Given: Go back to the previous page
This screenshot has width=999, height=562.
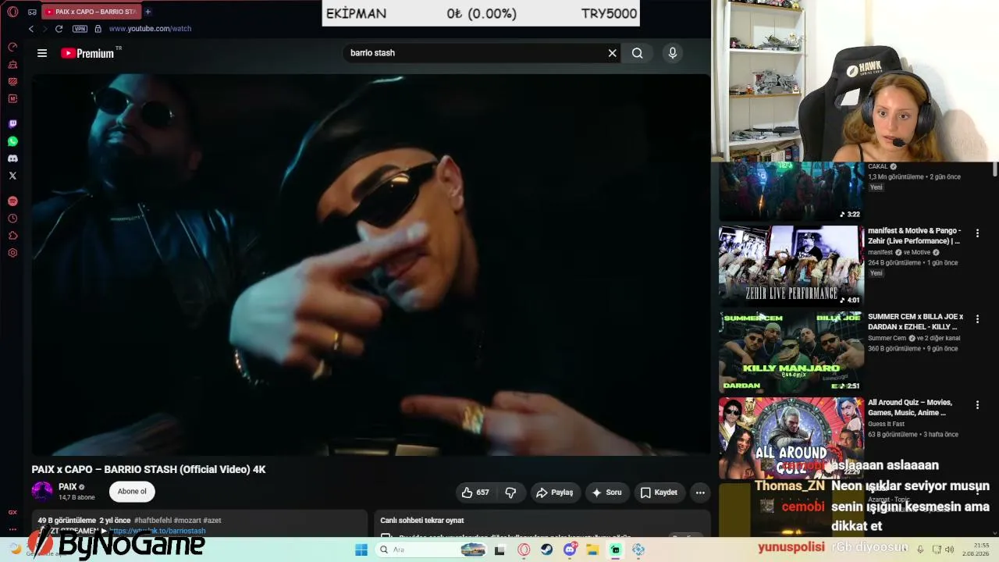Looking at the screenshot, I should tap(31, 29).
